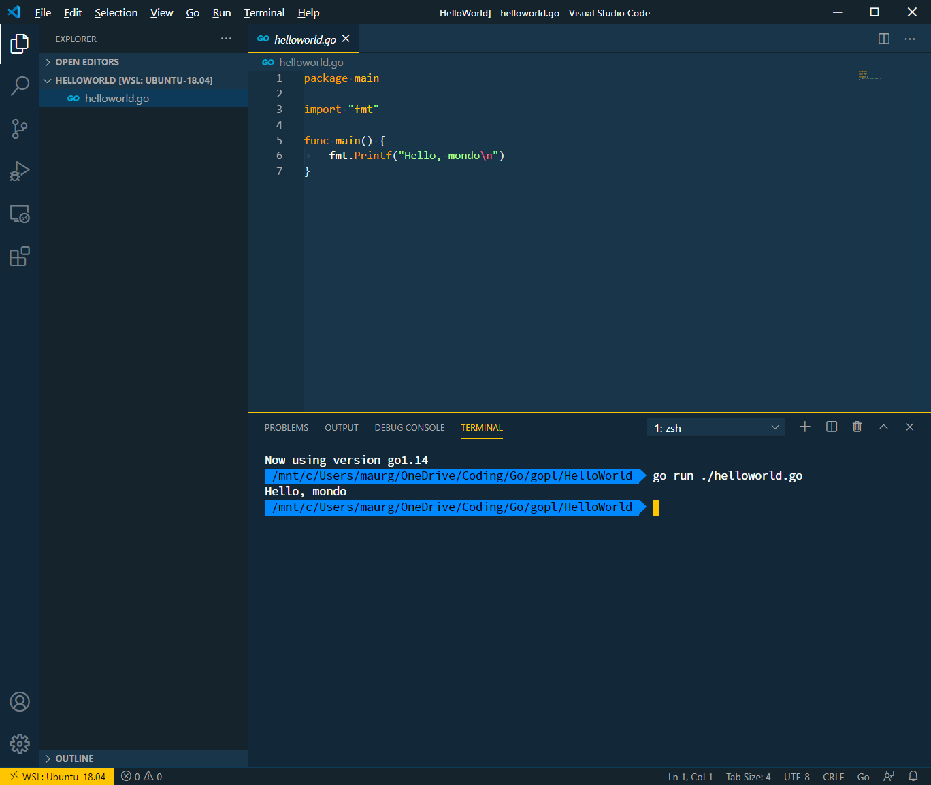Close the terminal panel

910,427
